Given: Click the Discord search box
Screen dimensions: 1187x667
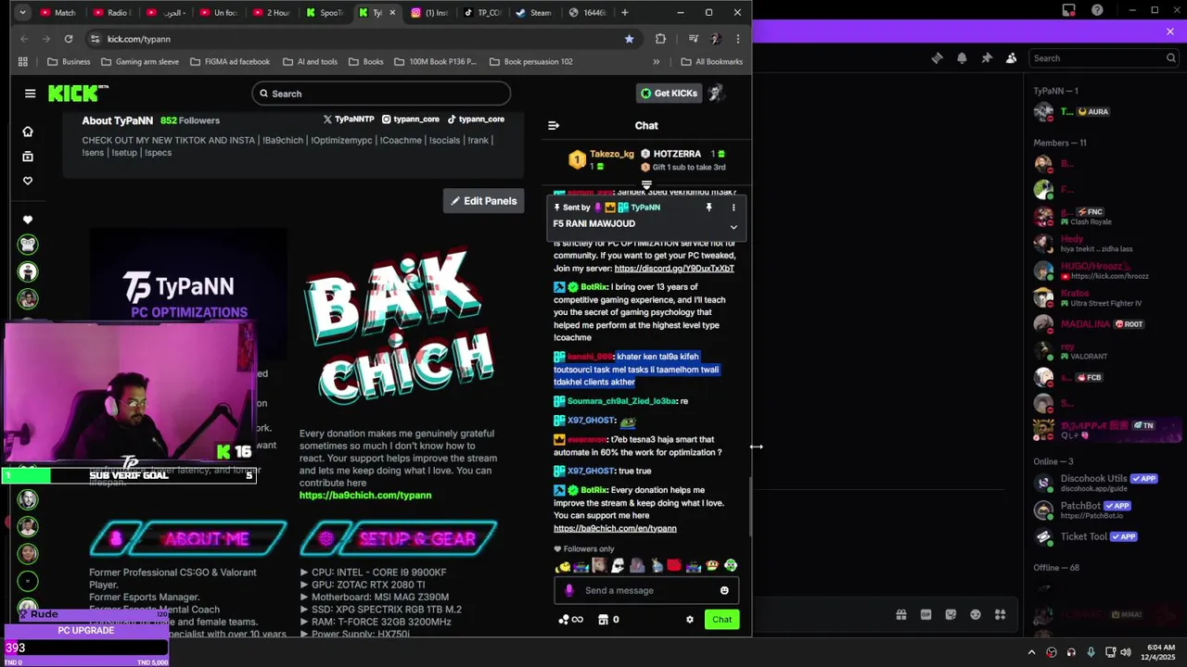Looking at the screenshot, I should click(x=1104, y=58).
